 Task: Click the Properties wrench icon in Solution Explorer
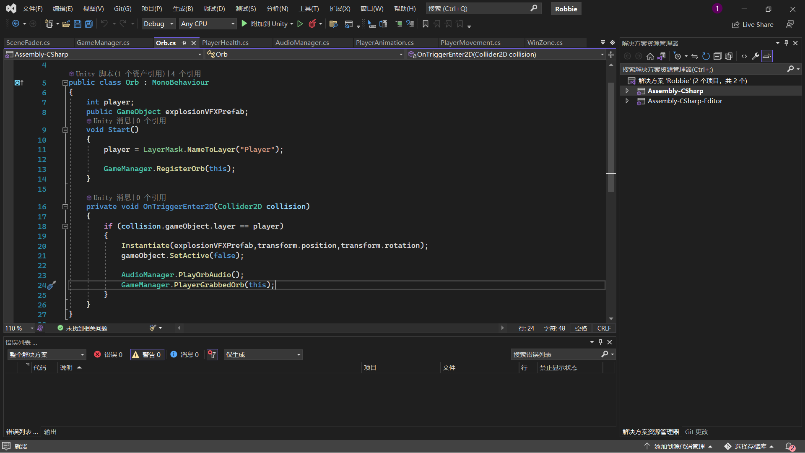(x=755, y=56)
